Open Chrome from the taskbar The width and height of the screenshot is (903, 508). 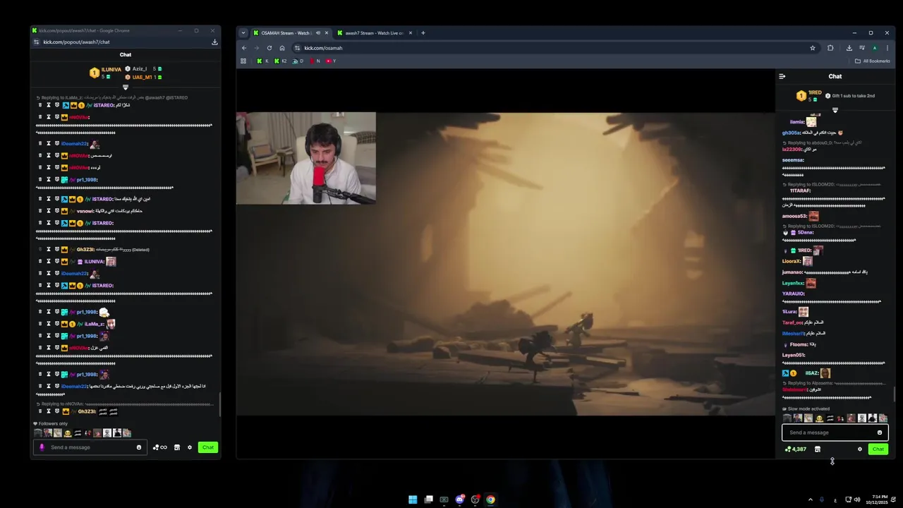click(490, 500)
